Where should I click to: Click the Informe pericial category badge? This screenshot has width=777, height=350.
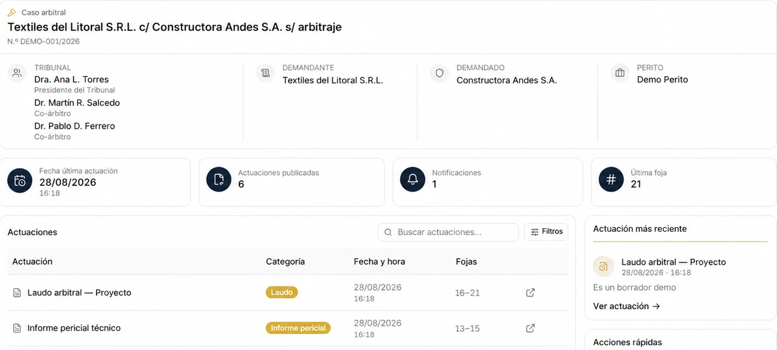coord(298,328)
